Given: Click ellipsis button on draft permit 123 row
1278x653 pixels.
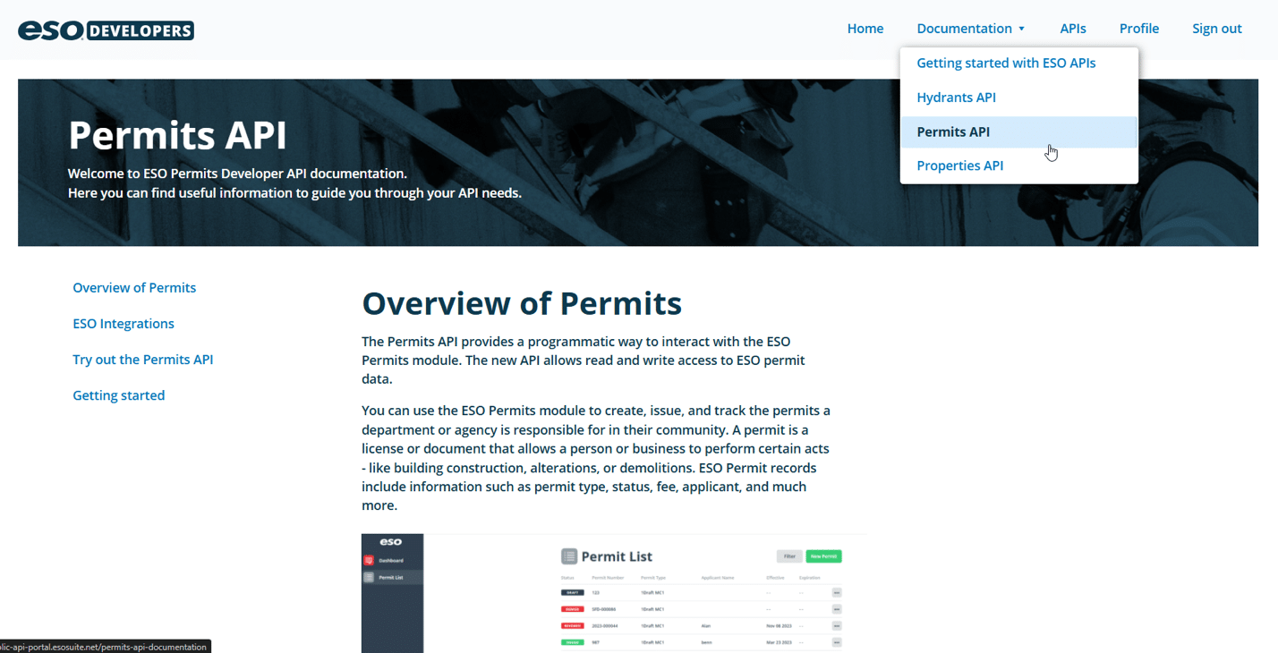Looking at the screenshot, I should [x=837, y=592].
